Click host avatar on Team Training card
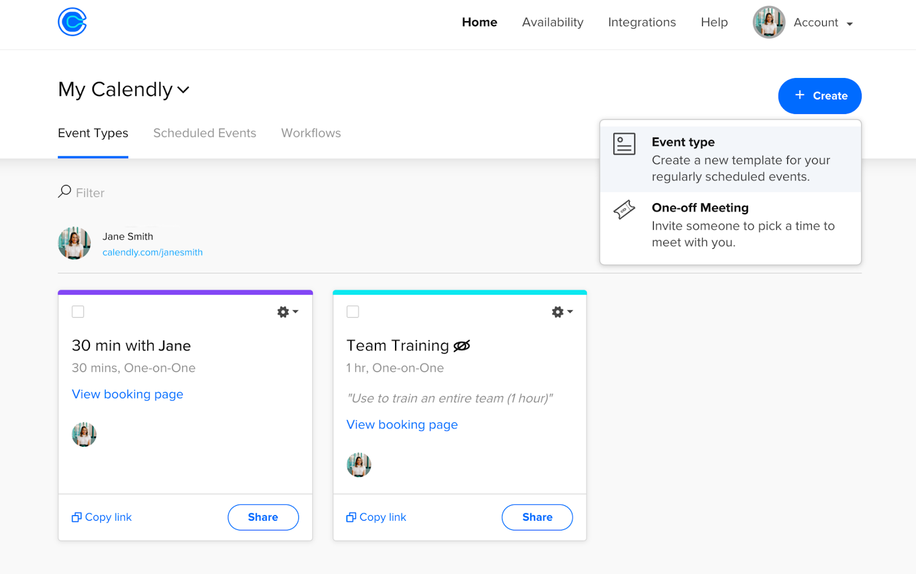 click(x=359, y=465)
